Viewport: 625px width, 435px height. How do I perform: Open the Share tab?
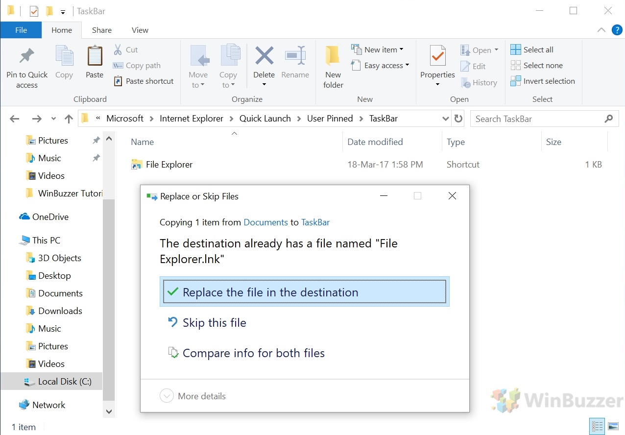pyautogui.click(x=101, y=30)
